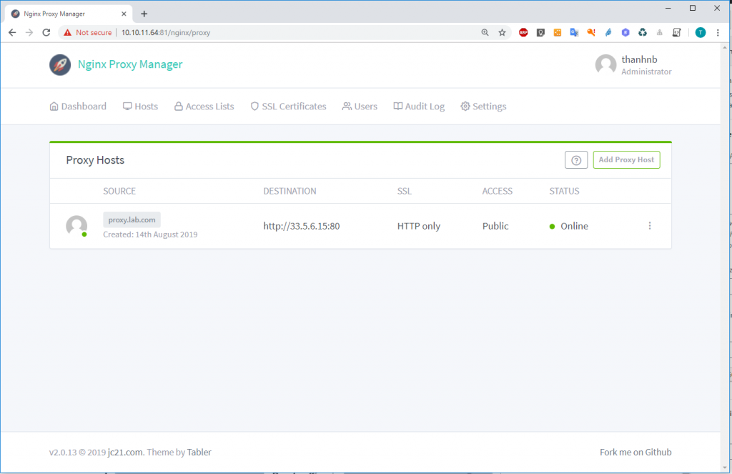The height and width of the screenshot is (474, 732).
Task: Click the Fork me on Github link
Action: point(635,452)
